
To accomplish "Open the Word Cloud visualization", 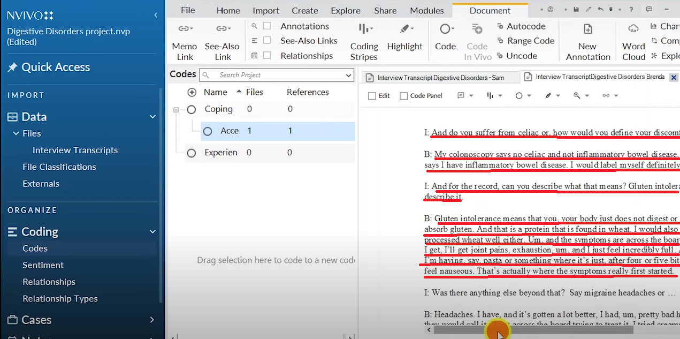I will click(633, 41).
